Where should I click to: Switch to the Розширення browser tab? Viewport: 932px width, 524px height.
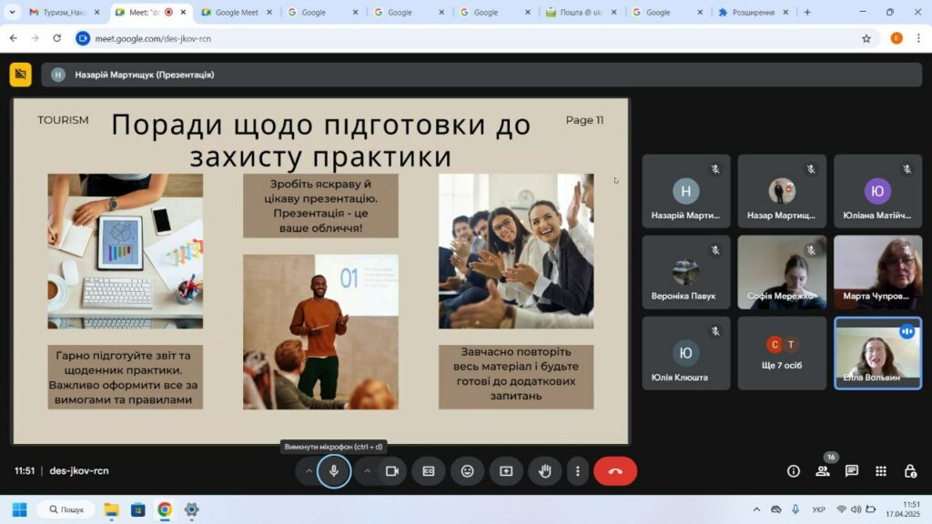click(753, 12)
